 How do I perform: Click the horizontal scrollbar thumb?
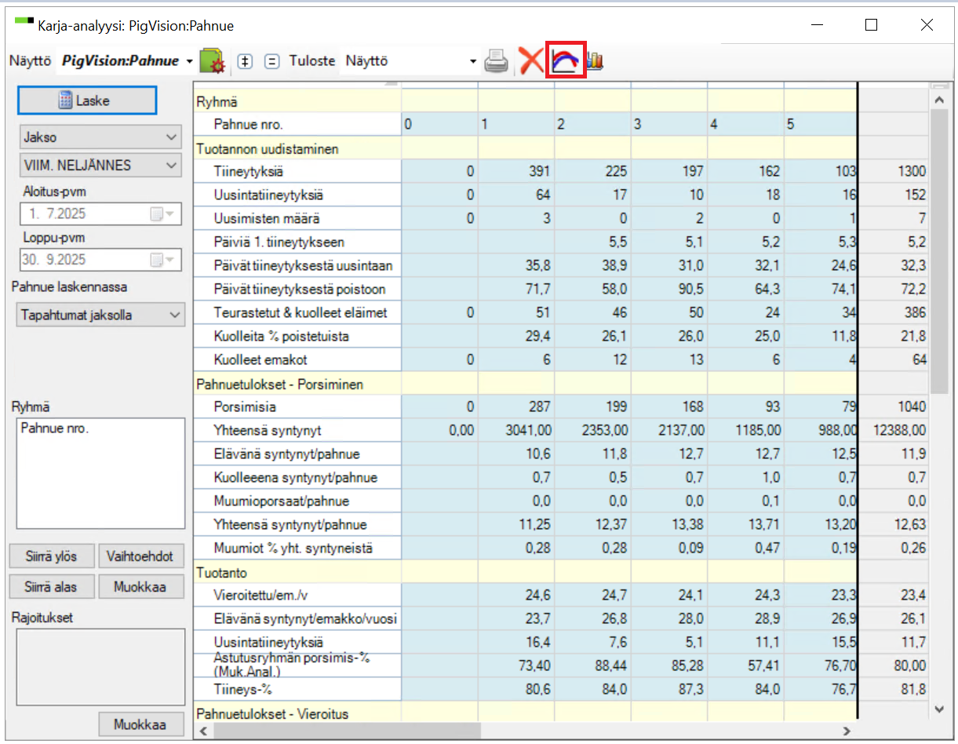[347, 731]
